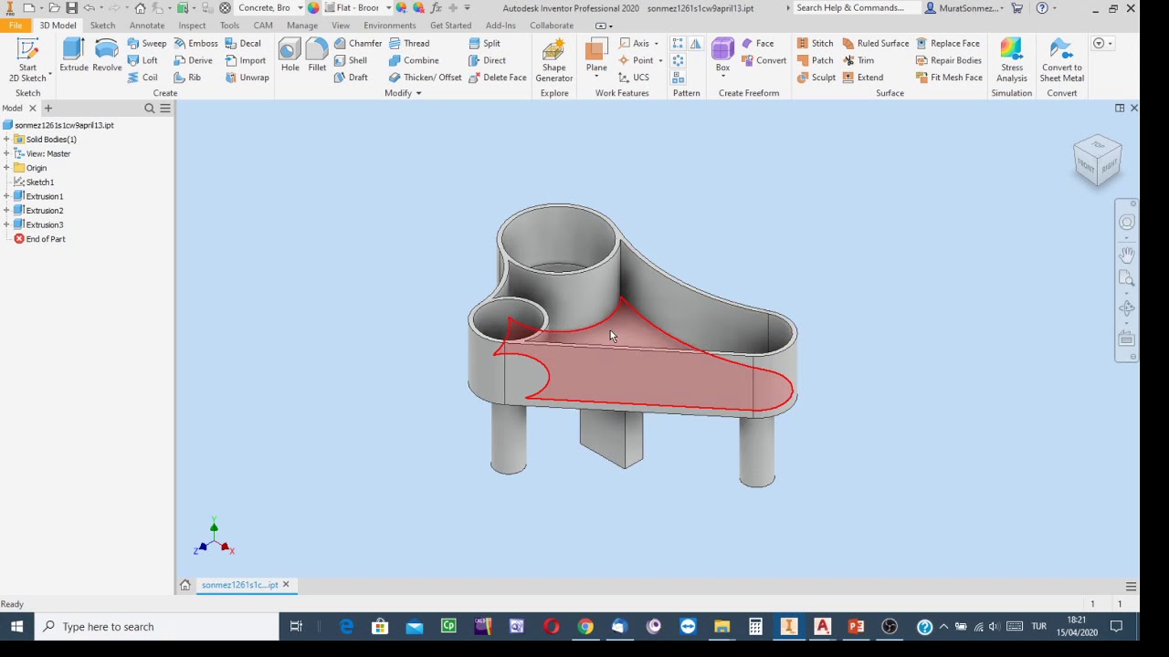Select End of Part marker
Screen dimensions: 1169x657
pyautogui.click(x=39, y=239)
